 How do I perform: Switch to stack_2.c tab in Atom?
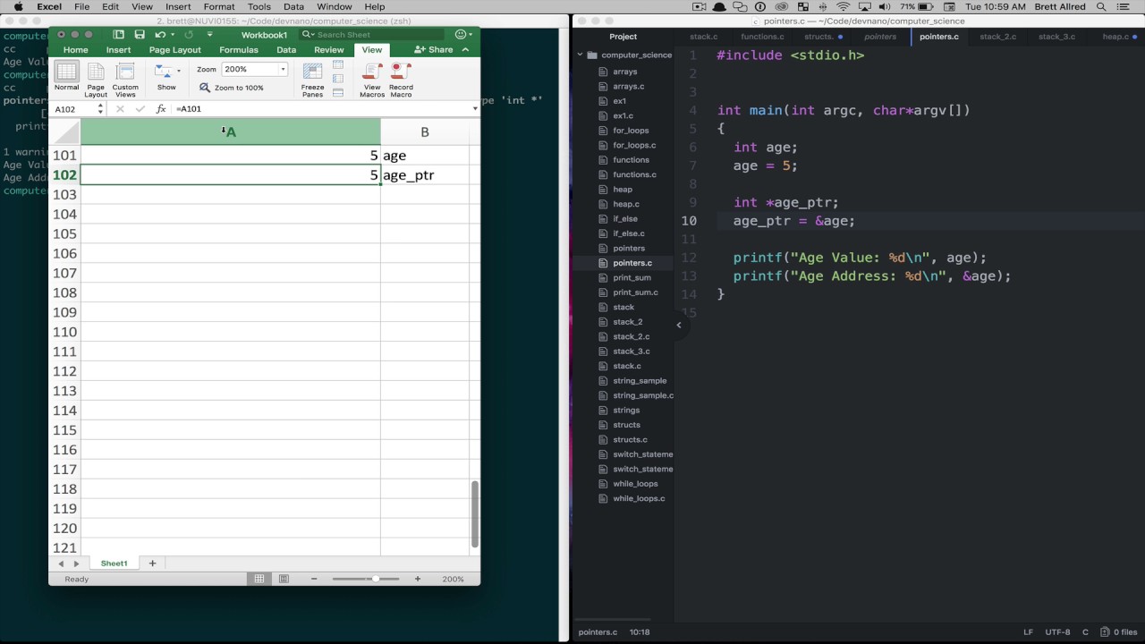(x=997, y=37)
